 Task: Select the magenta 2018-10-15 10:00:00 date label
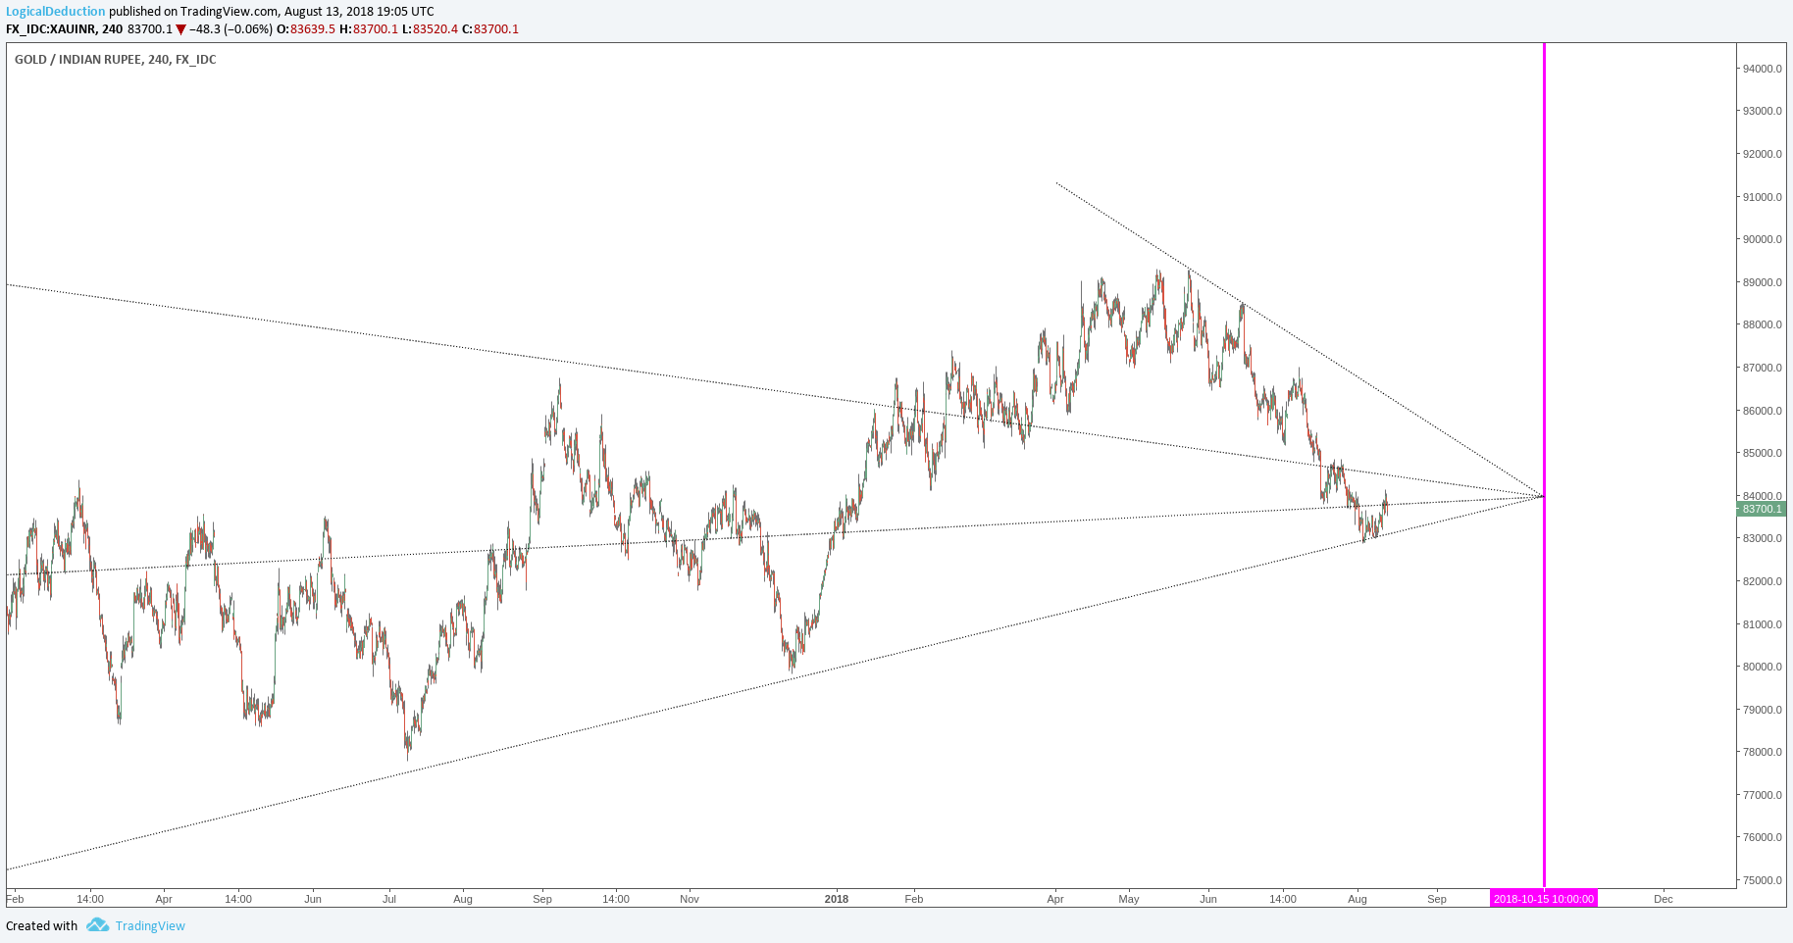[x=1544, y=899]
